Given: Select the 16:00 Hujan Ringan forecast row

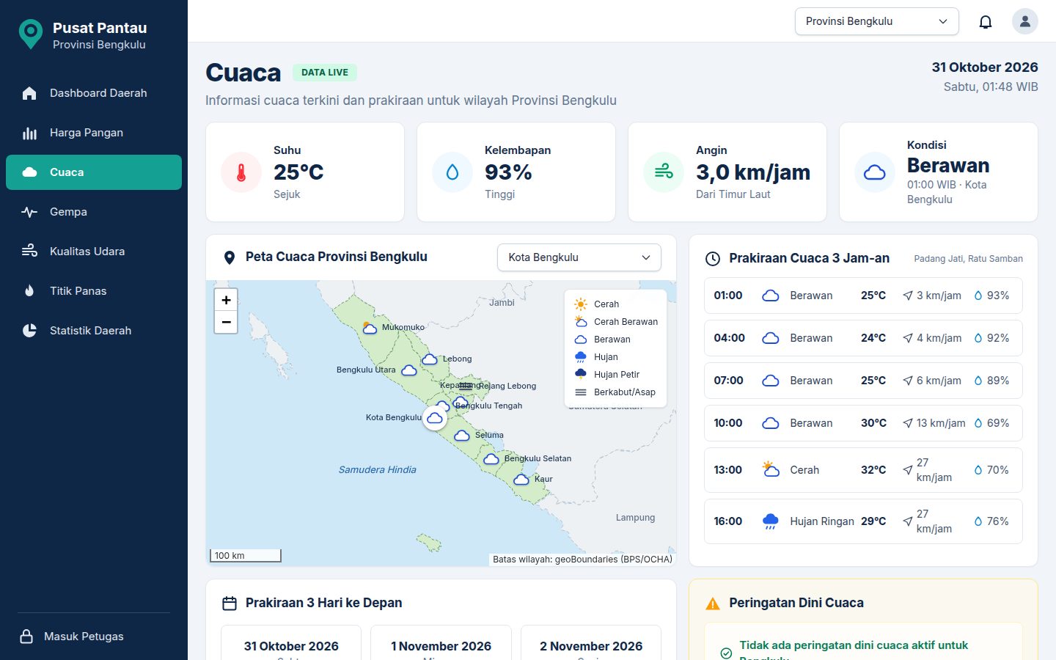Looking at the screenshot, I should tap(863, 521).
